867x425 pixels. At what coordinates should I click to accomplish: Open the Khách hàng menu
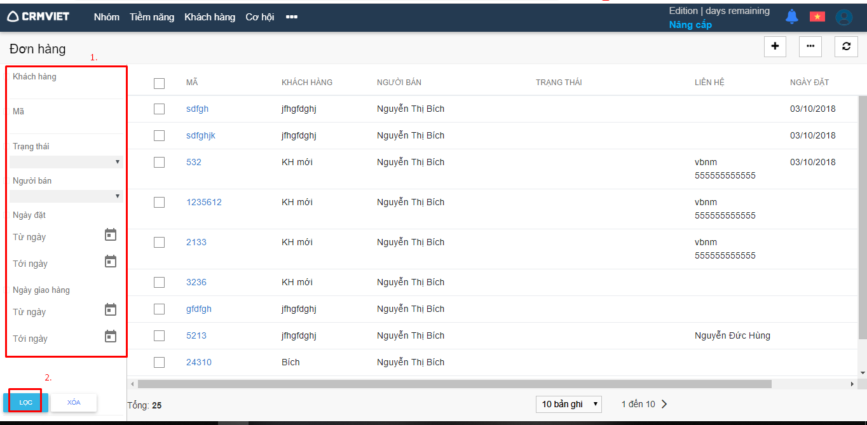click(x=210, y=17)
